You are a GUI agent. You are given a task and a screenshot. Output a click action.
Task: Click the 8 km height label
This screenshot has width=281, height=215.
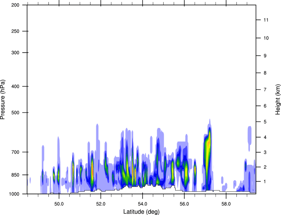tap(265, 73)
